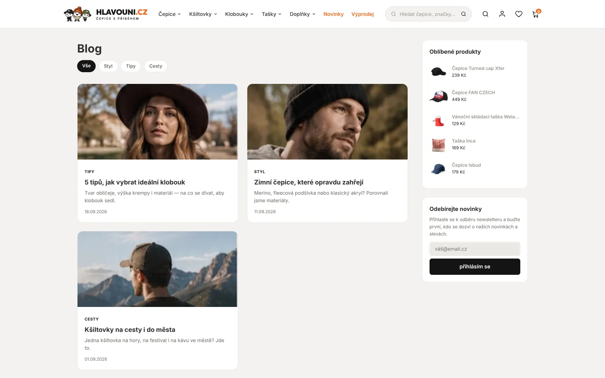
Task: Click the date 01.09.2026
Action: (96, 359)
